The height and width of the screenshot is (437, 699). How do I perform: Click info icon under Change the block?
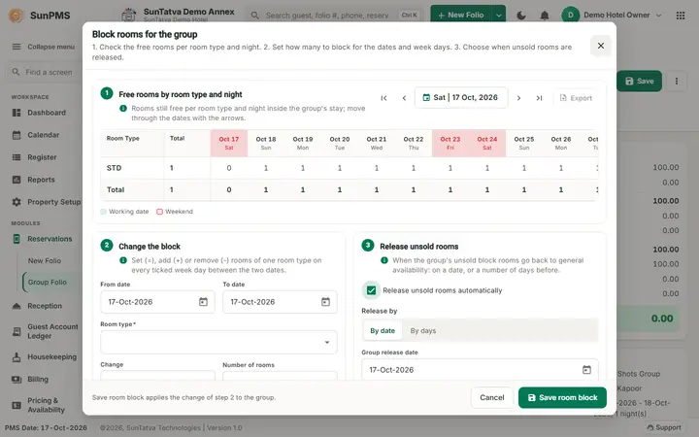coord(123,260)
